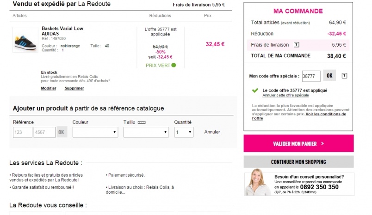Screen dimensions: 372x215
Task: Open the Quantité dropdown
Action: (x=183, y=132)
